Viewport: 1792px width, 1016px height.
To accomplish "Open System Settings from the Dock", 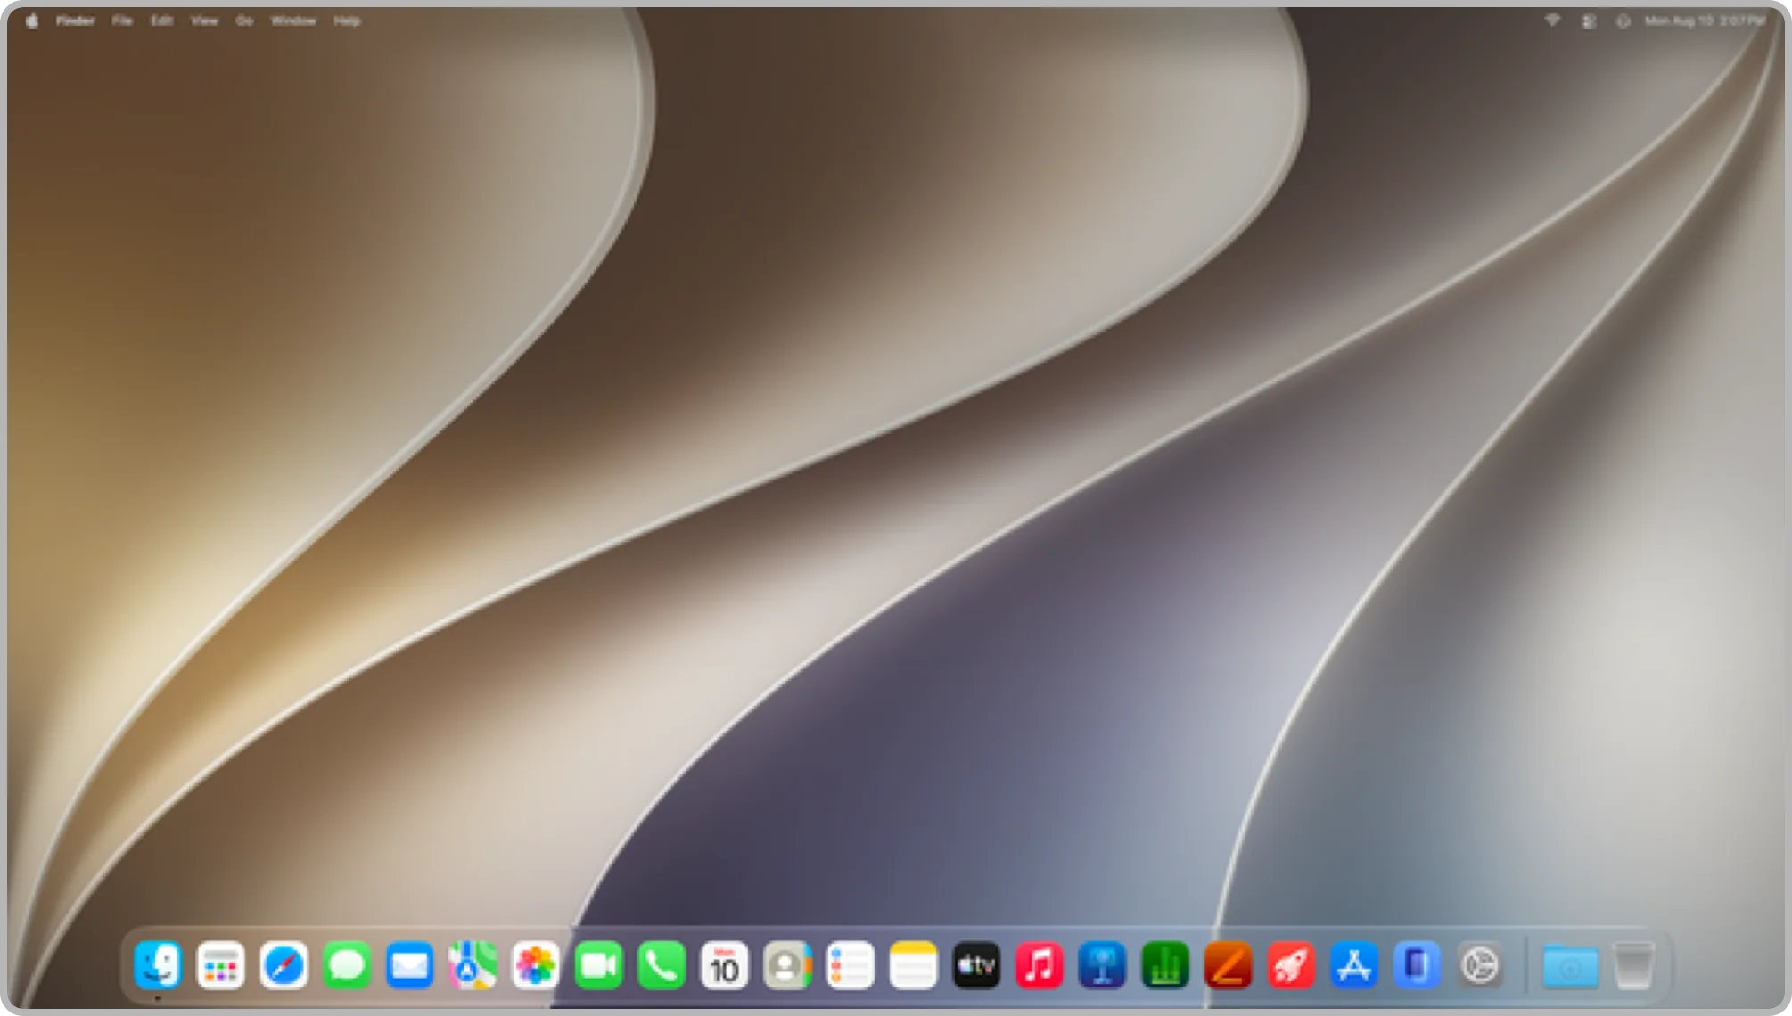I will 1480,965.
